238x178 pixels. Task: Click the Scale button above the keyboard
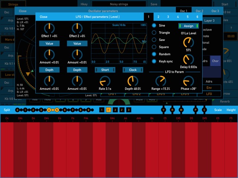click(218, 110)
